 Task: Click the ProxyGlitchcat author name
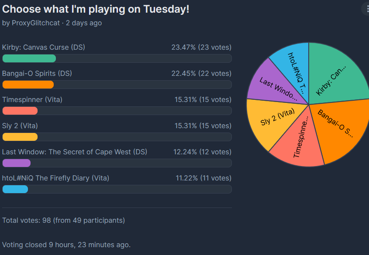point(36,23)
